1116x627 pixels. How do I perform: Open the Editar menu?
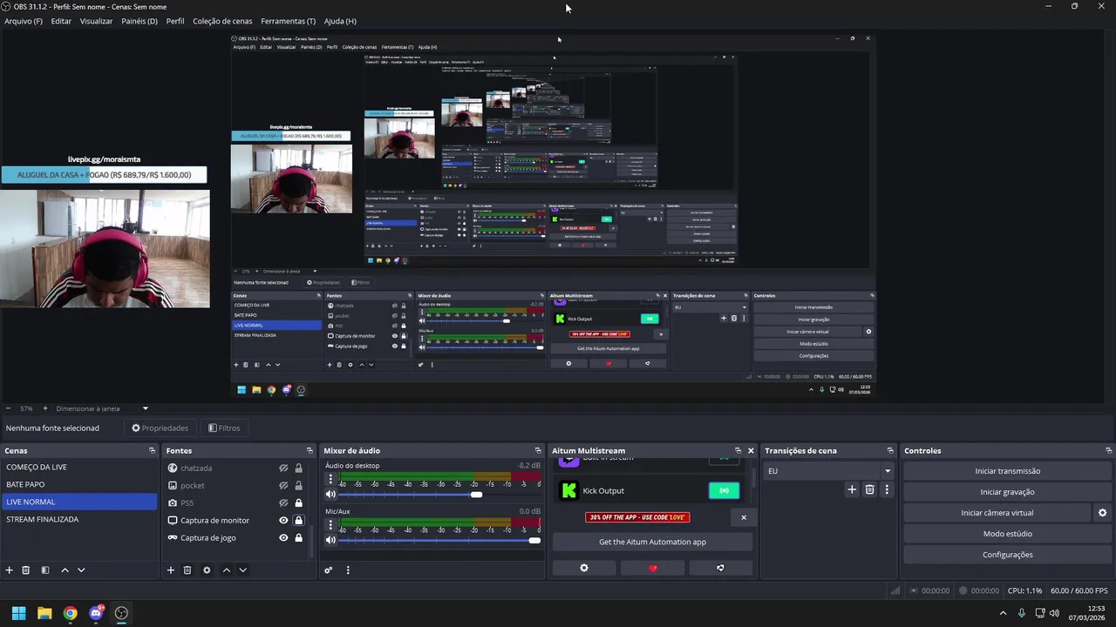click(61, 21)
